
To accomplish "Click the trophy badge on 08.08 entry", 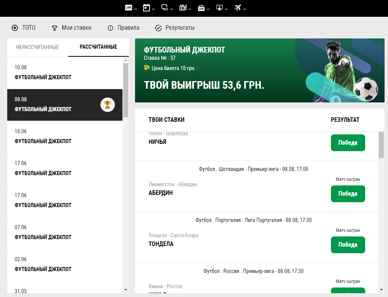I will [107, 105].
